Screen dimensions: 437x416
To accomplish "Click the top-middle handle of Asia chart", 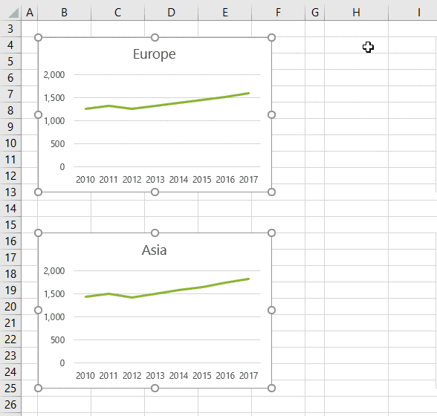I will pyautogui.click(x=155, y=233).
